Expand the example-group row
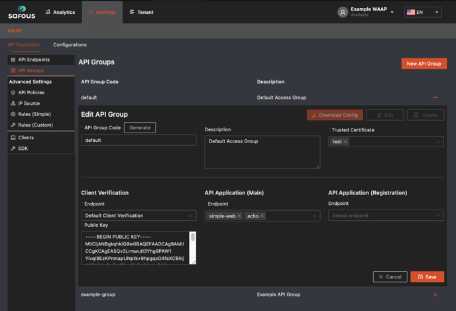Image resolution: width=456 pixels, height=311 pixels. coord(435,294)
